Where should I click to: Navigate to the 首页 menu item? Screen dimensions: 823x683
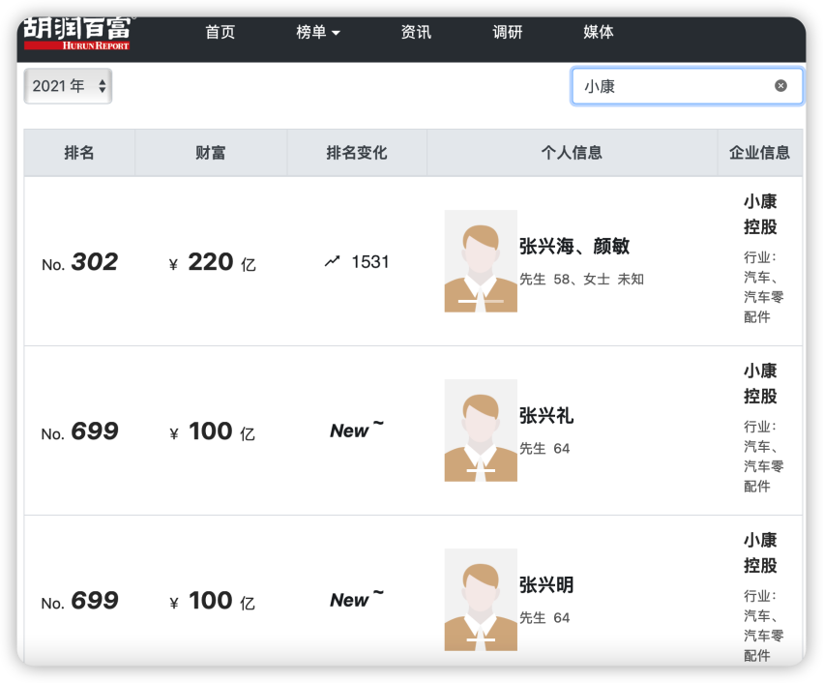point(220,31)
